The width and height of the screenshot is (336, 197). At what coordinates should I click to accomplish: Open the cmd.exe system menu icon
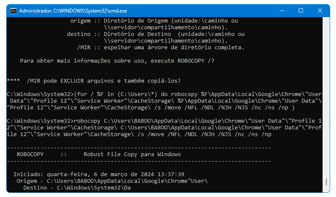pyautogui.click(x=13, y=11)
